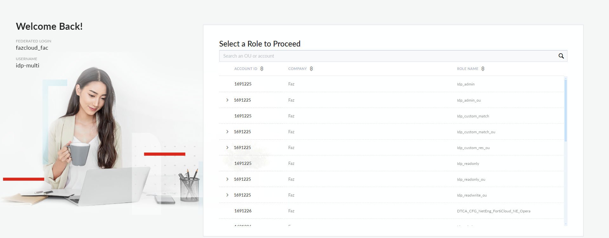Expand the Idp_custom_res_ou row
Viewport: 609px width, 238px height.
point(227,147)
